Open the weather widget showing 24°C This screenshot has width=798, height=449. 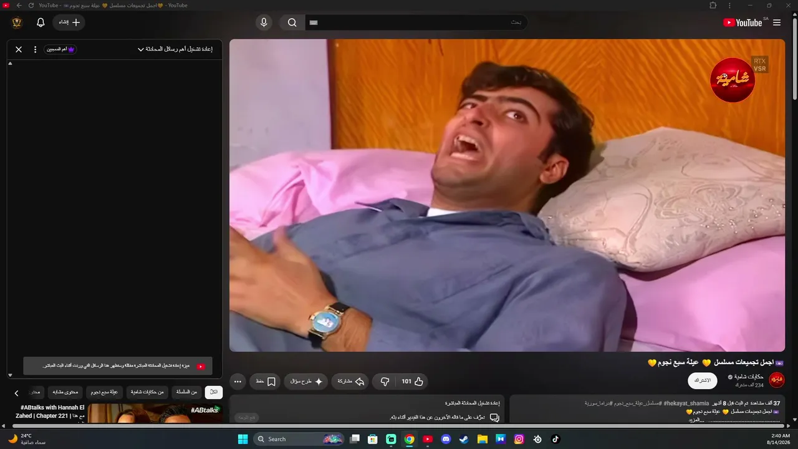coord(26,439)
